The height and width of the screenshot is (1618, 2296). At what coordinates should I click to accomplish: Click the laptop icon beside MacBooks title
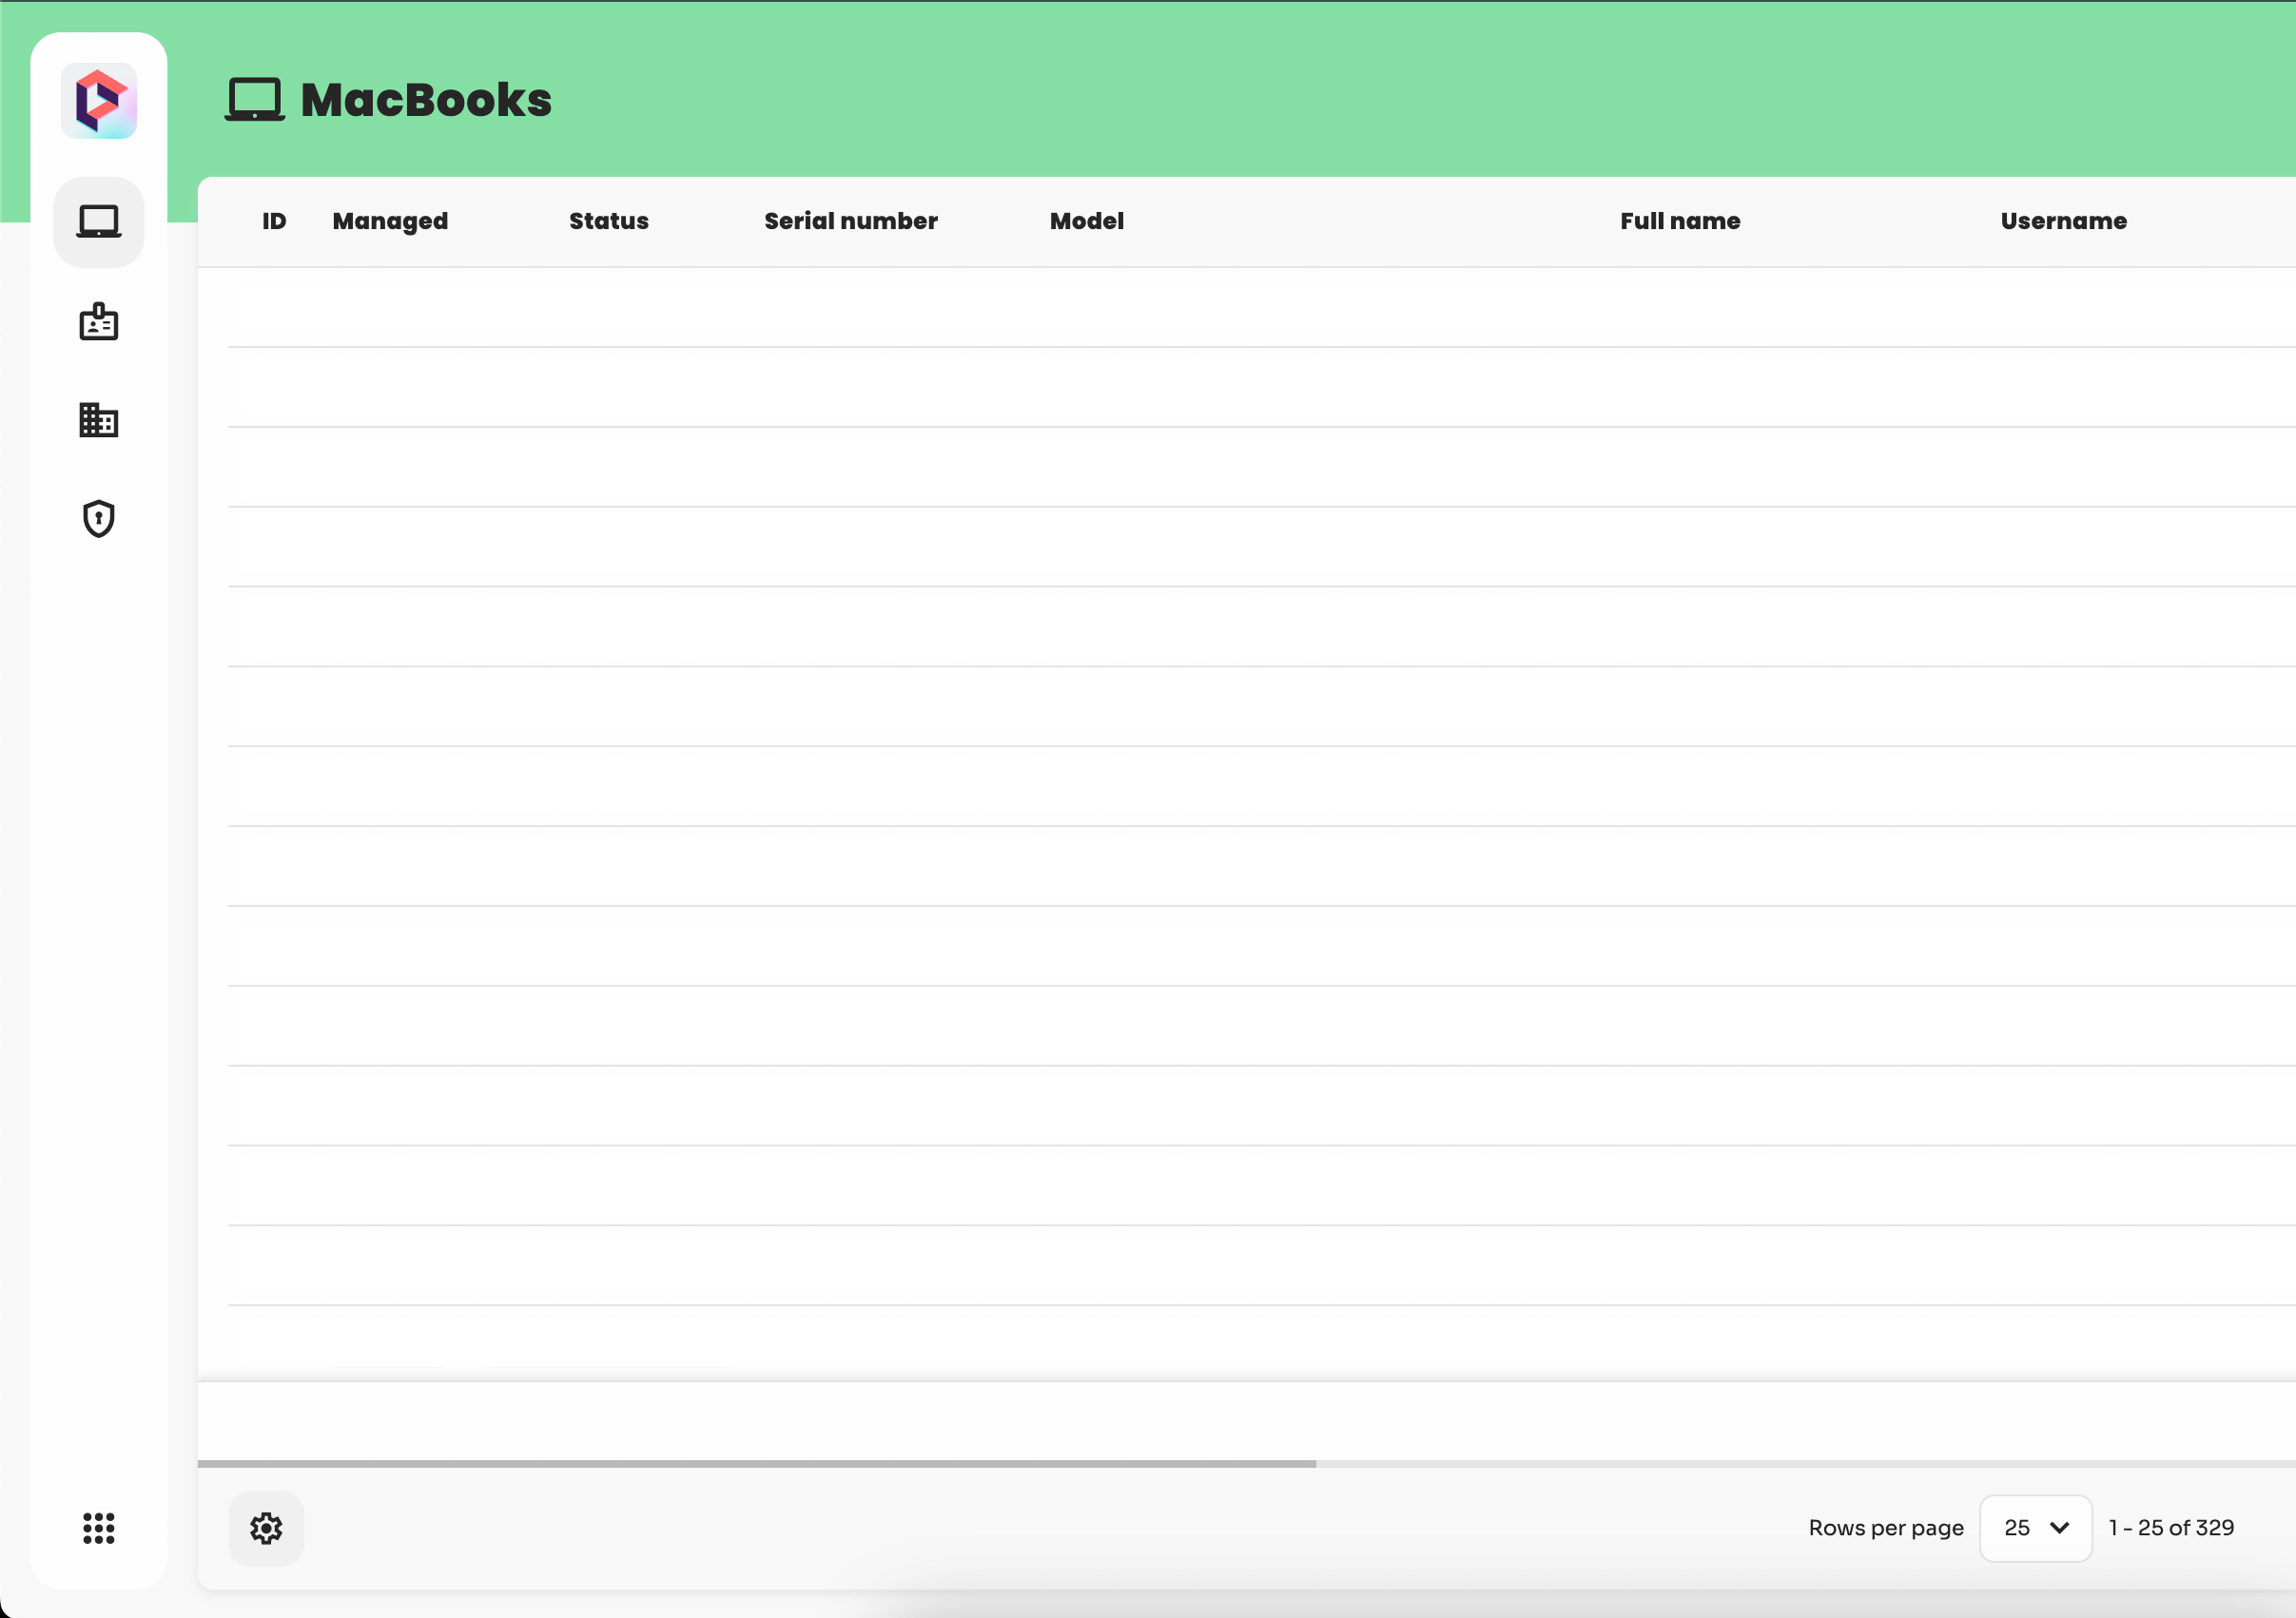point(254,100)
